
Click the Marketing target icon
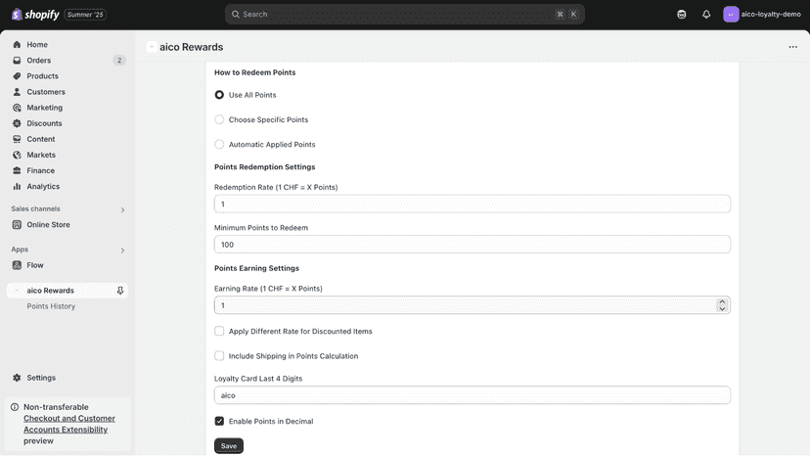click(x=17, y=108)
